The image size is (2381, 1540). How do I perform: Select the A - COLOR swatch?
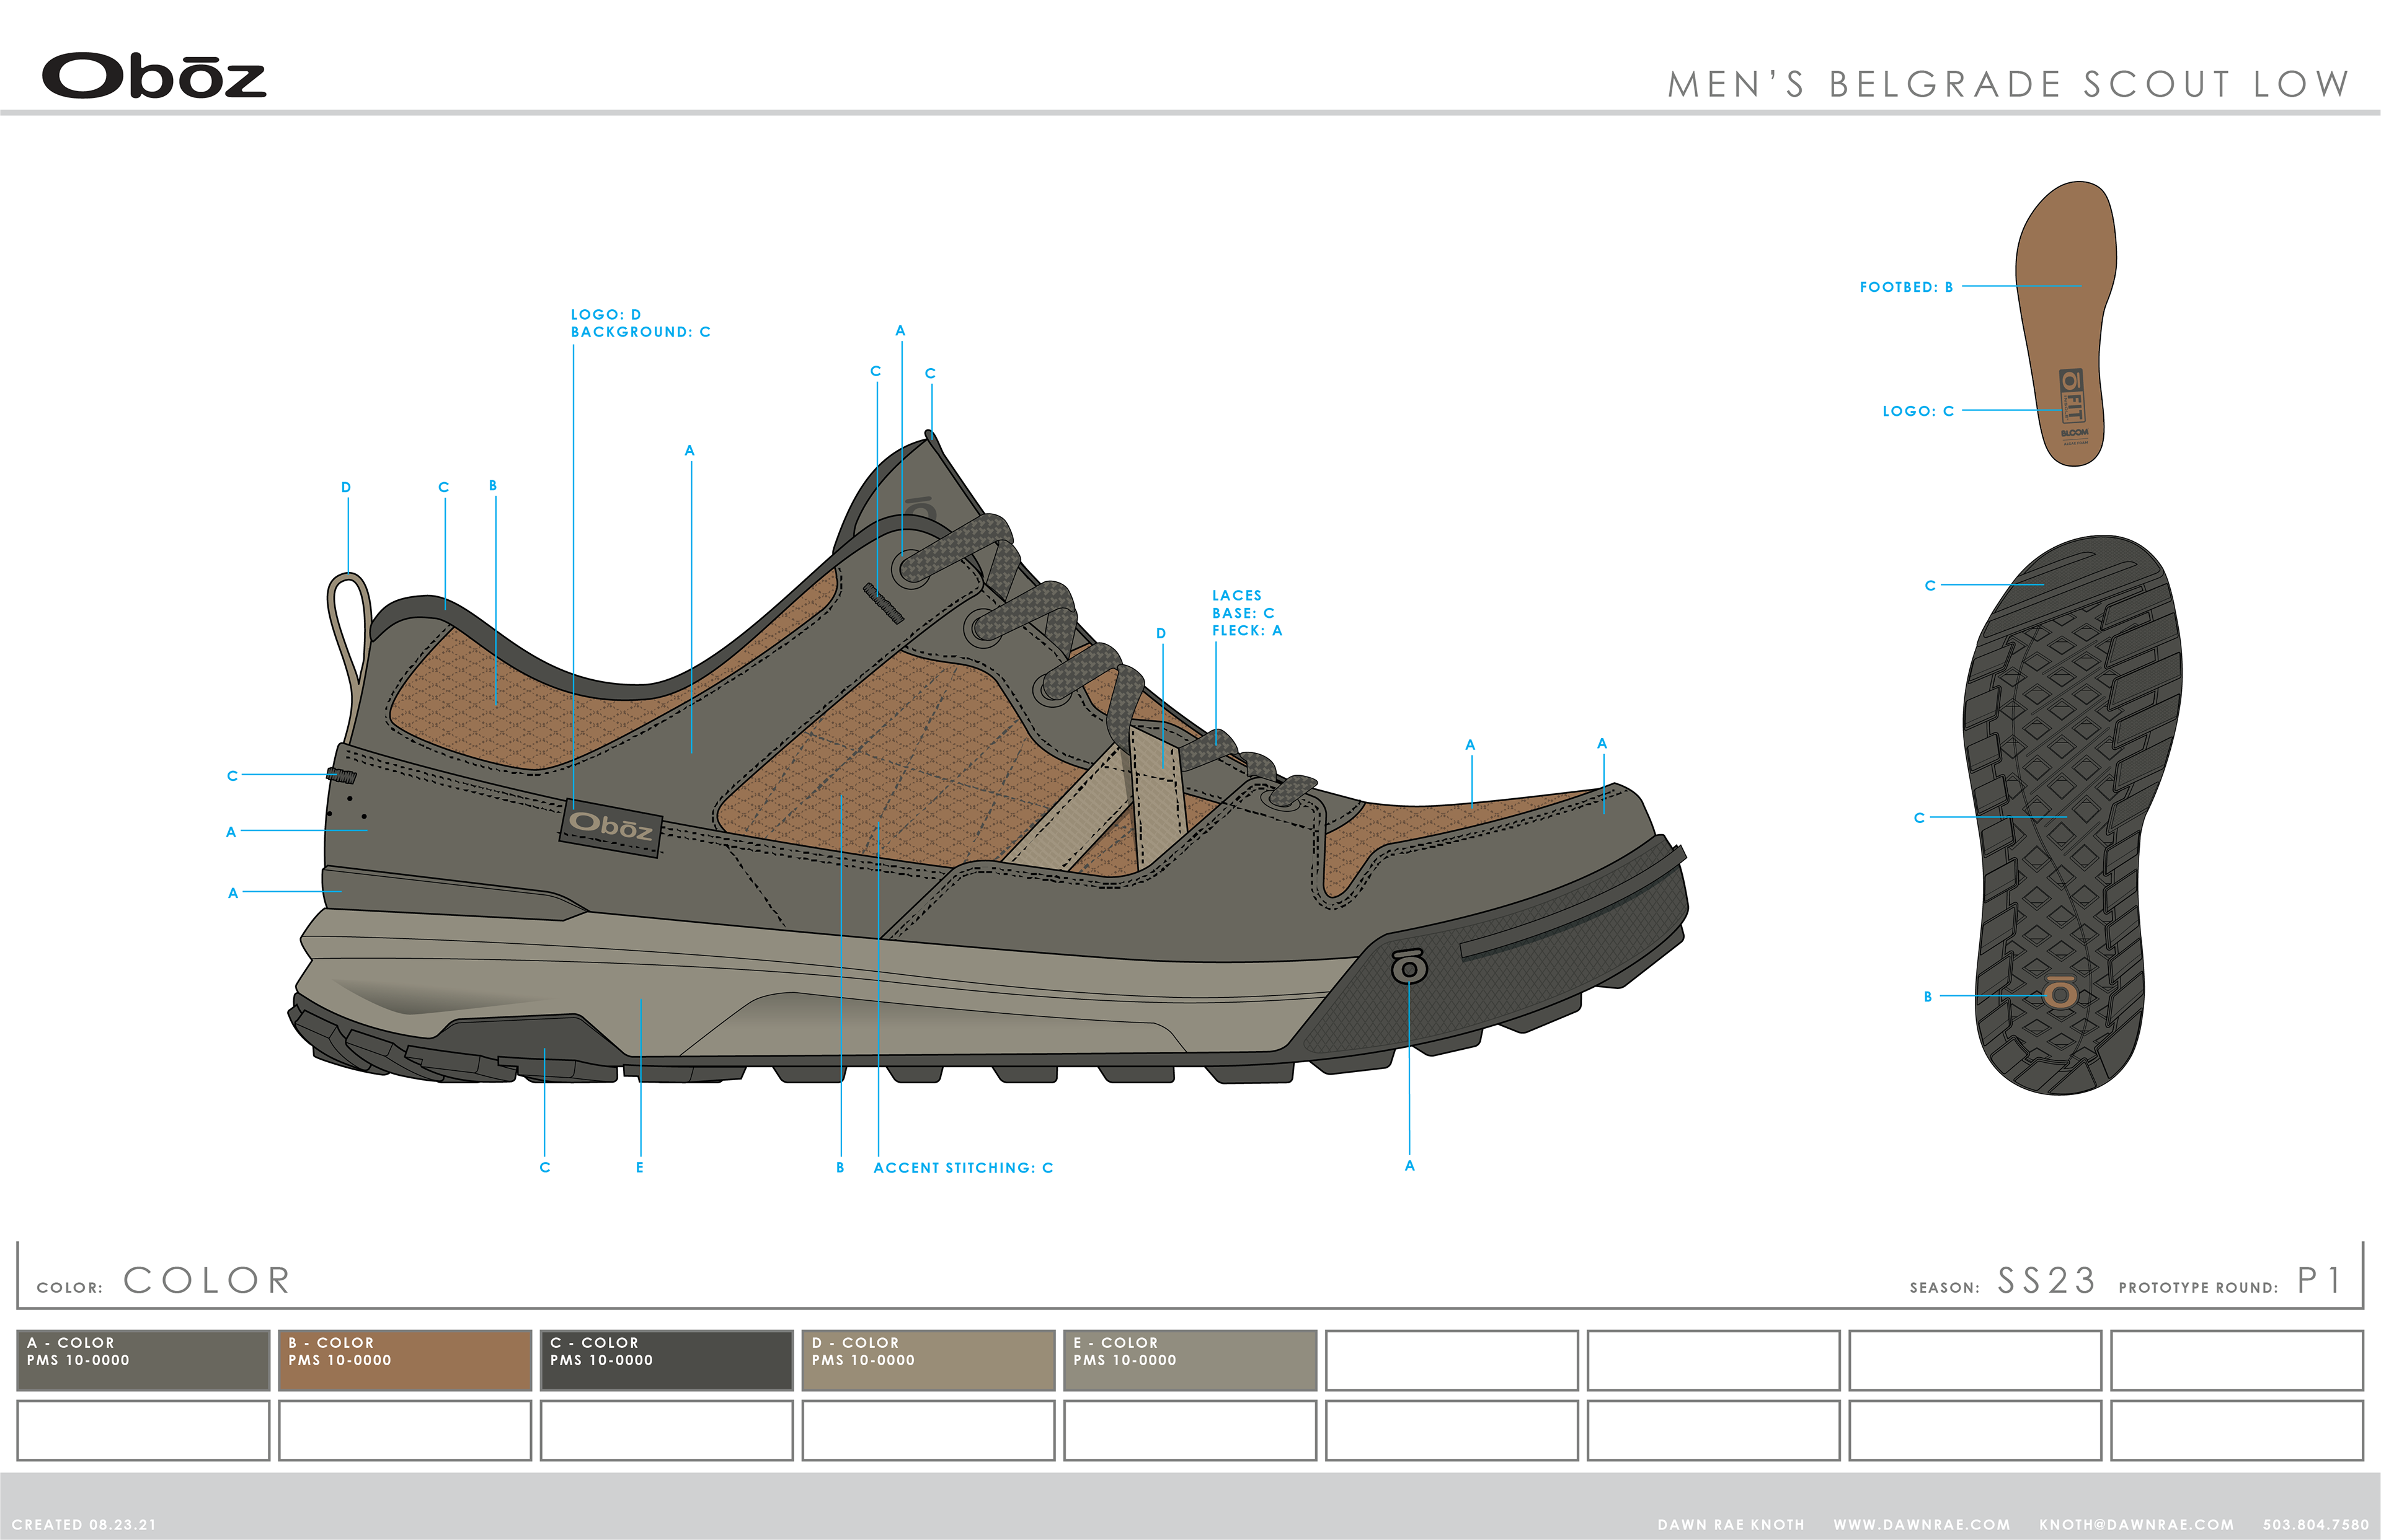click(x=143, y=1360)
